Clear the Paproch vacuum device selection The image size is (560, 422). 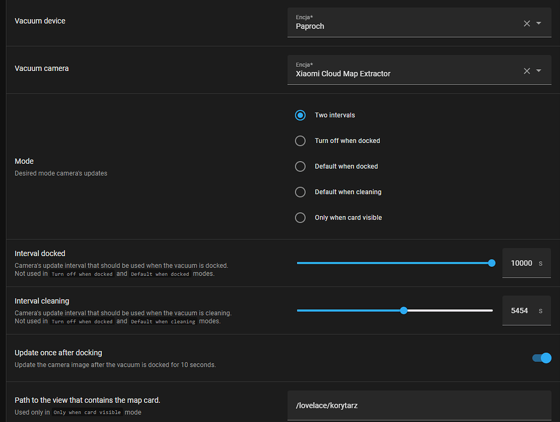526,23
